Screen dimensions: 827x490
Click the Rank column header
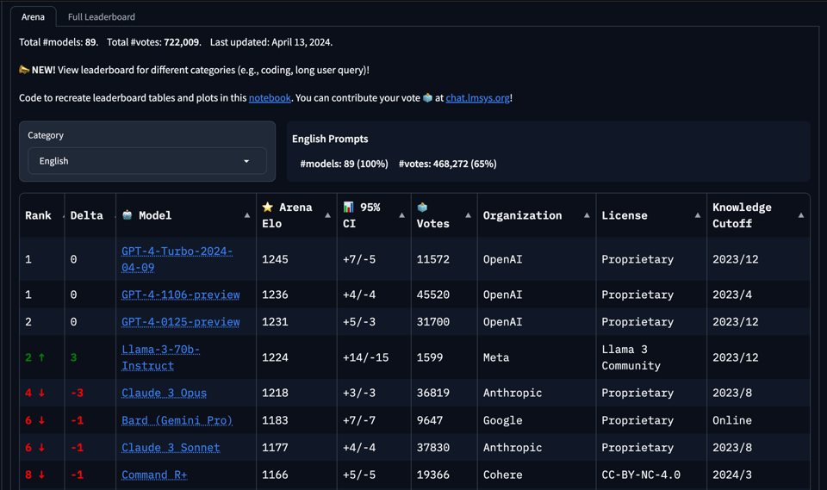tap(38, 215)
